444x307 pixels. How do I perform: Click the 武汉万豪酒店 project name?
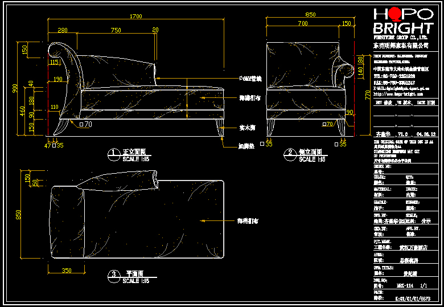point(413,248)
